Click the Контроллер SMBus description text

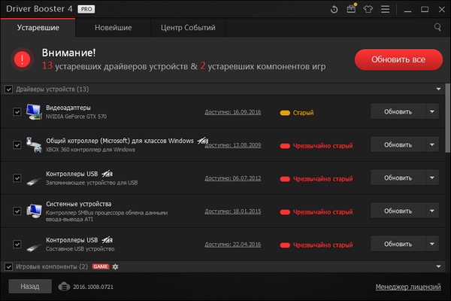[x=107, y=216]
